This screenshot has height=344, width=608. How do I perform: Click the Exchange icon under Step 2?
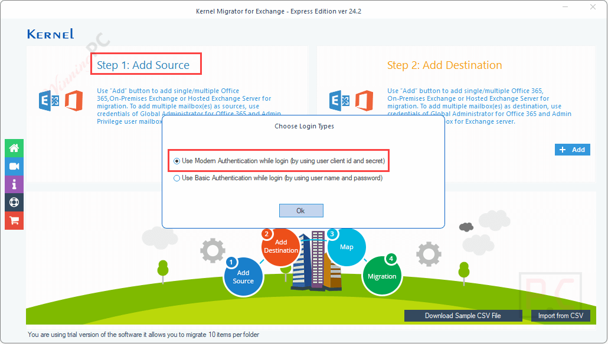click(x=339, y=101)
